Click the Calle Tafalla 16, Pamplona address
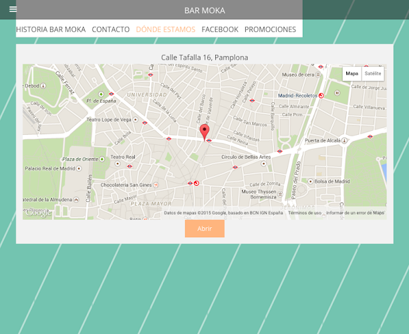The image size is (409, 334). pyautogui.click(x=204, y=57)
